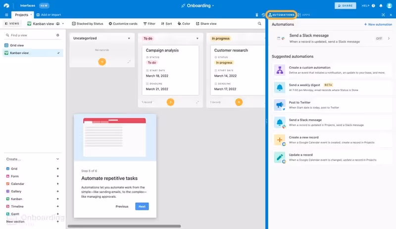Add a new Kanban view with plus

pyautogui.click(x=58, y=199)
